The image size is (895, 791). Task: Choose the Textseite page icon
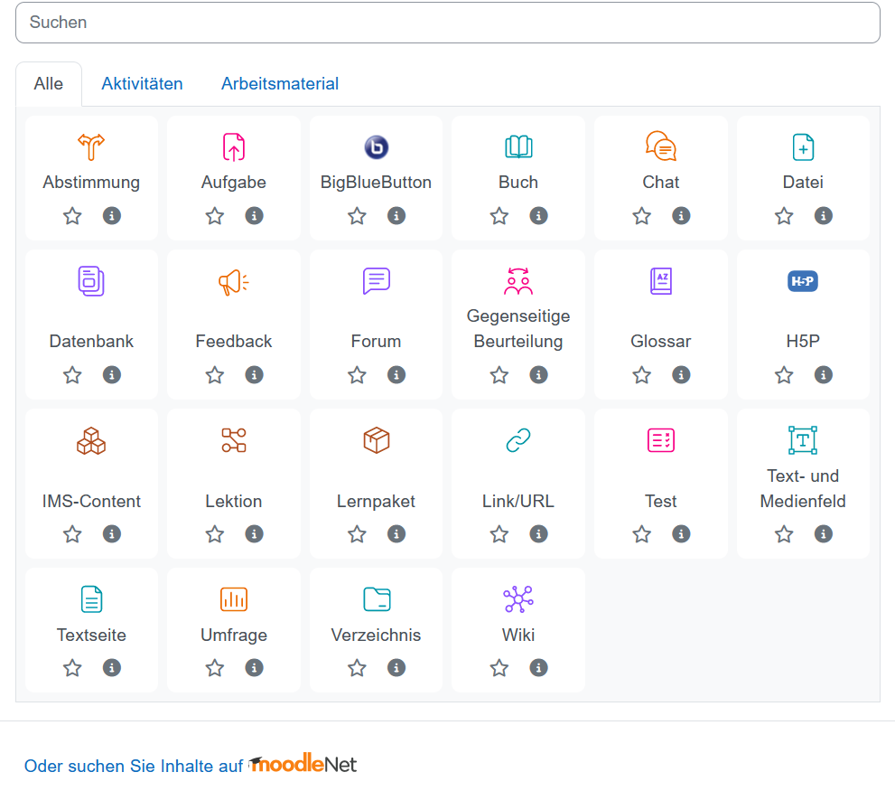coord(91,599)
